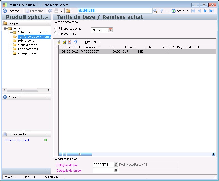The width and height of the screenshot is (219, 181).
Task: Toggle the Prix TTC checkbox in row
Action: pyautogui.click(x=167, y=51)
